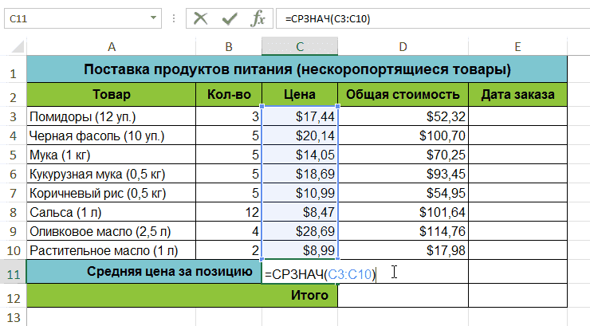The width and height of the screenshot is (590, 326).
Task: Click the Select All corner triangle
Action: coord(18,47)
